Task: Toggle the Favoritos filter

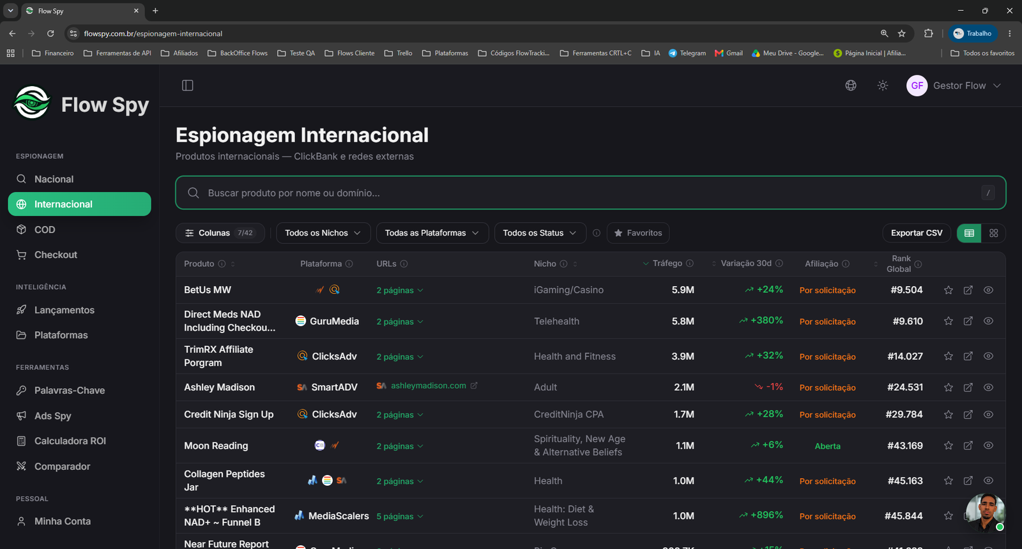Action: [638, 233]
